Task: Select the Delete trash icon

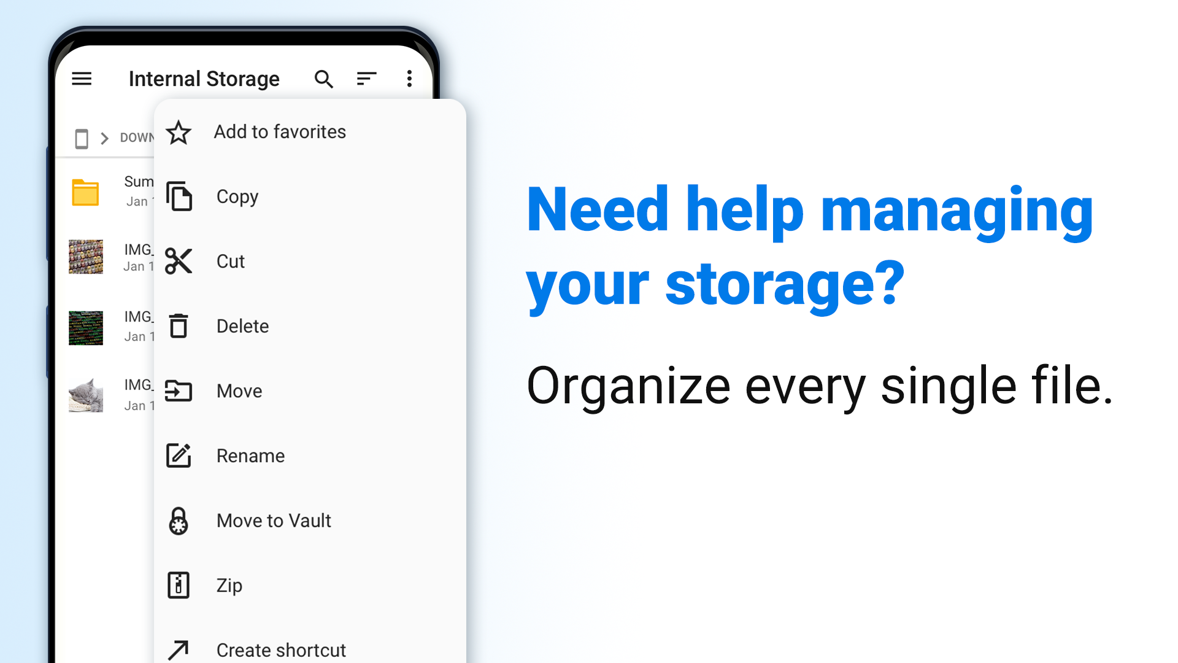Action: (178, 325)
